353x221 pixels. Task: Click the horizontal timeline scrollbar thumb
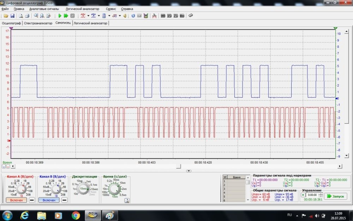(179, 166)
